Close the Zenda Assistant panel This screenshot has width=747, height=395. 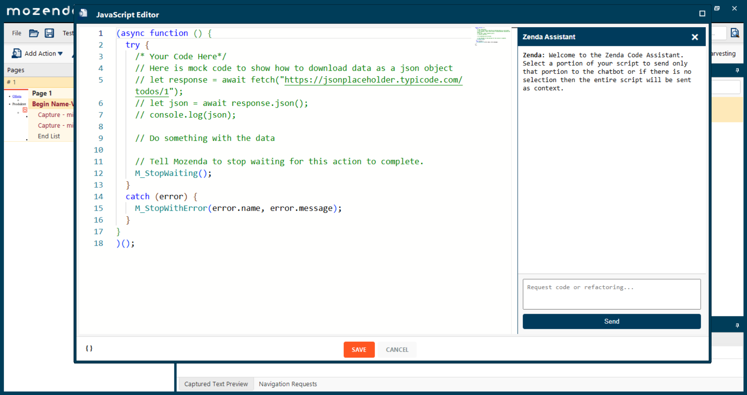pos(695,37)
